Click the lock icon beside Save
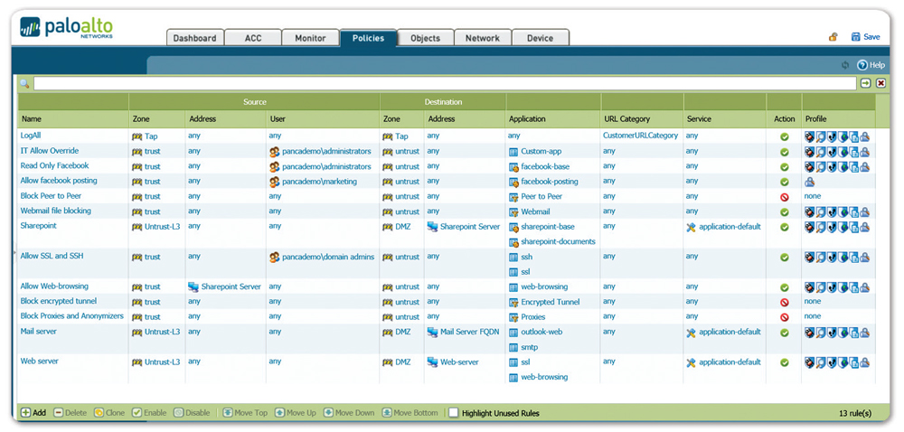This screenshot has height=432, width=904. coord(833,37)
